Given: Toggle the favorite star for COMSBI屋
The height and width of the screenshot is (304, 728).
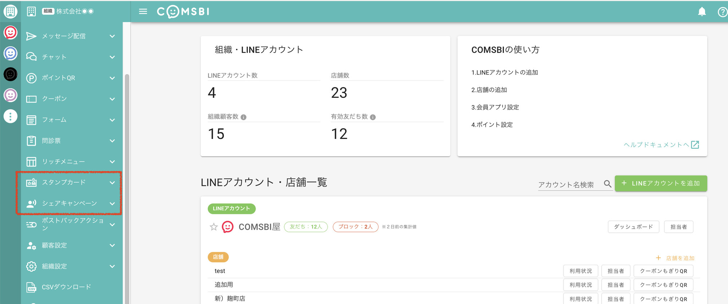Looking at the screenshot, I should (x=214, y=227).
